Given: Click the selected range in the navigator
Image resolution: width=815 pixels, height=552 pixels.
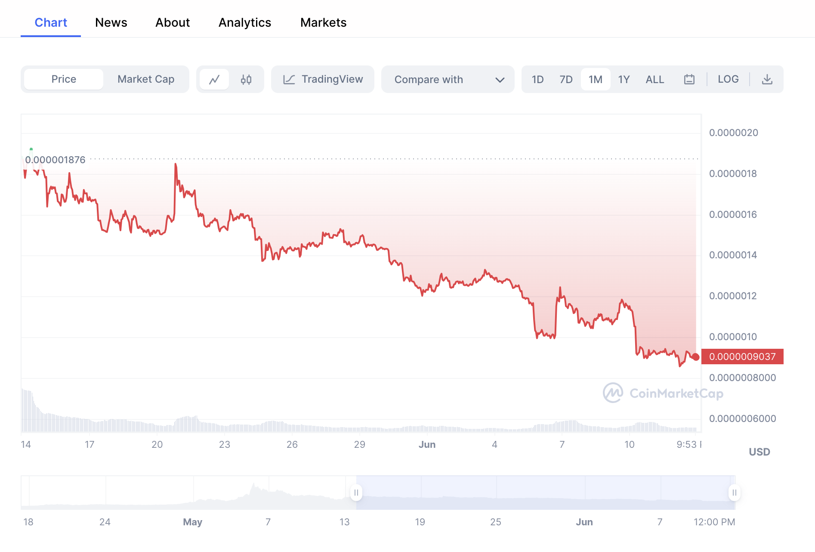Looking at the screenshot, I should (546, 493).
